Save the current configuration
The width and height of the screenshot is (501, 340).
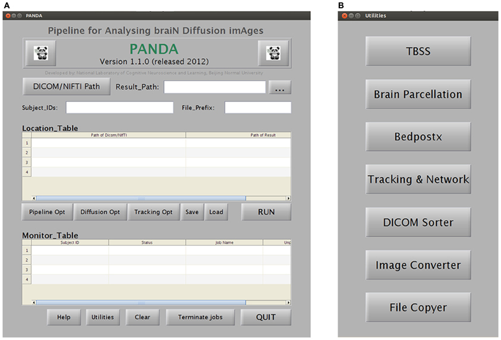pyautogui.click(x=192, y=212)
